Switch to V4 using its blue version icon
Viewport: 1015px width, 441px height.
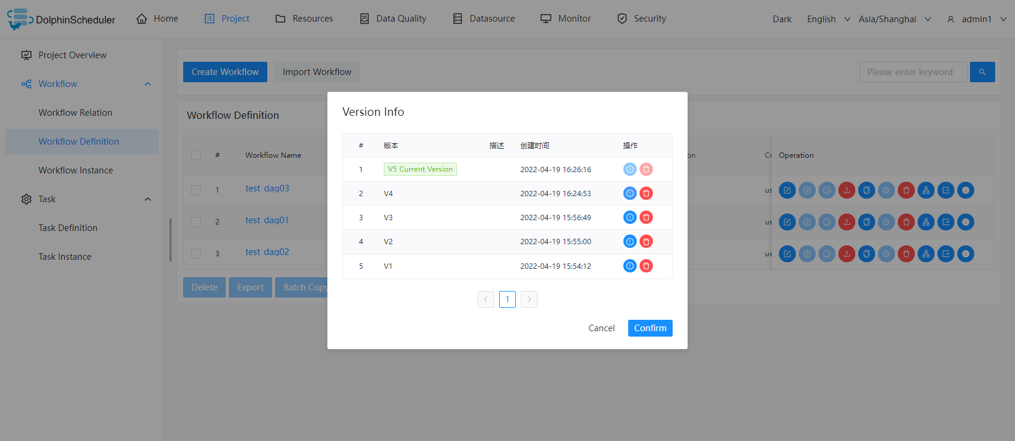(629, 193)
